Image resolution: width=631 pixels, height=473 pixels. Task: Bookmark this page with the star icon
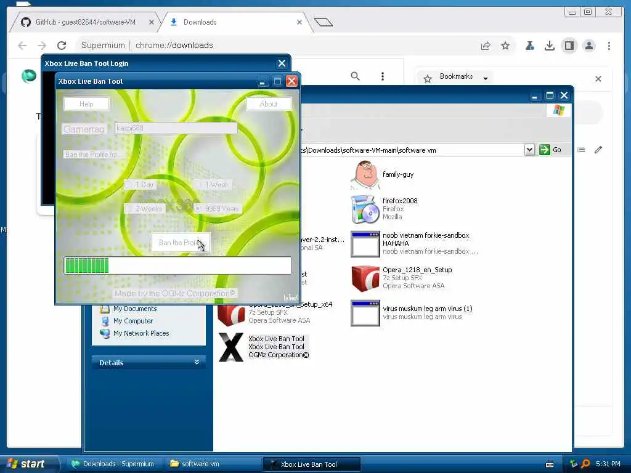pyautogui.click(x=505, y=46)
